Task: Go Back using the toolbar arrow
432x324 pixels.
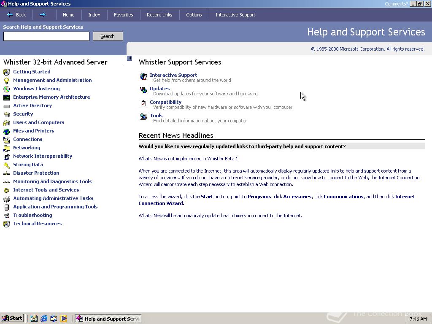Action: (16, 15)
